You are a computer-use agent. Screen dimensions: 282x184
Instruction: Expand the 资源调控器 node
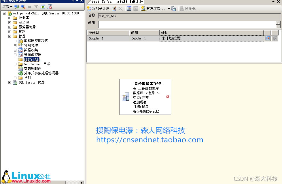[x=15, y=55]
